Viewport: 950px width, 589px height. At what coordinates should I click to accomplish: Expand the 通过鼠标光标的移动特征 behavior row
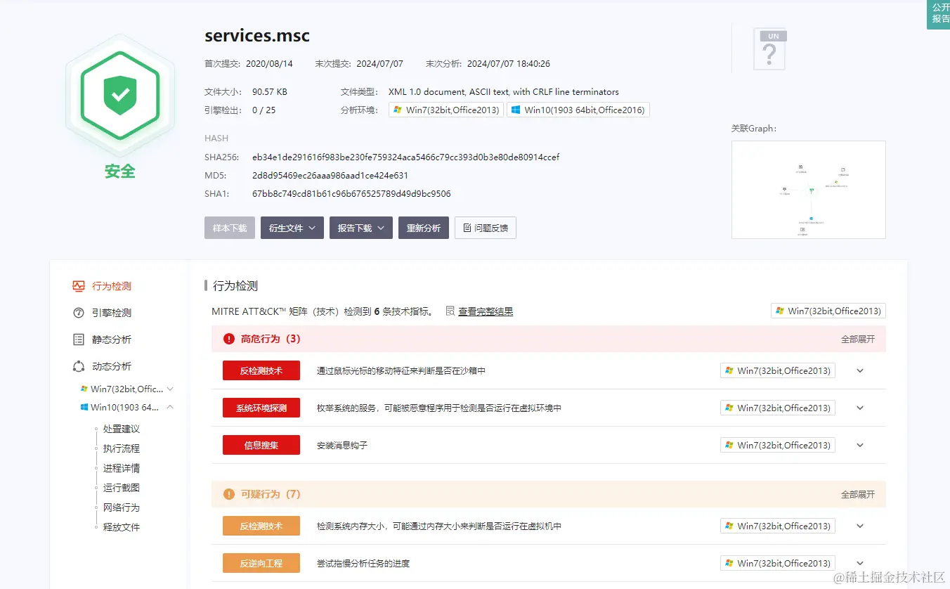click(860, 370)
